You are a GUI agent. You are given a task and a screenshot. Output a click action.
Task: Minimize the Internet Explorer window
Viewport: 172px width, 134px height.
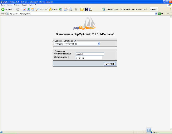tap(164, 2)
